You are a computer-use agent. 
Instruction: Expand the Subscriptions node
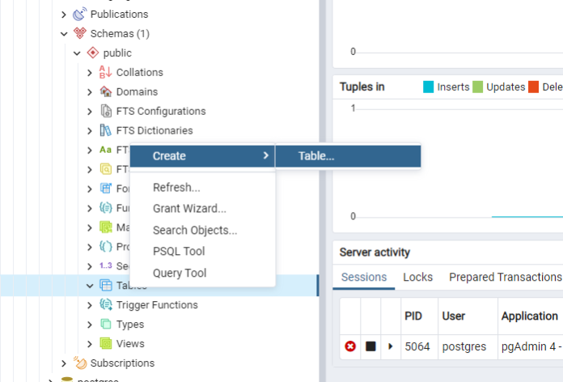point(64,363)
